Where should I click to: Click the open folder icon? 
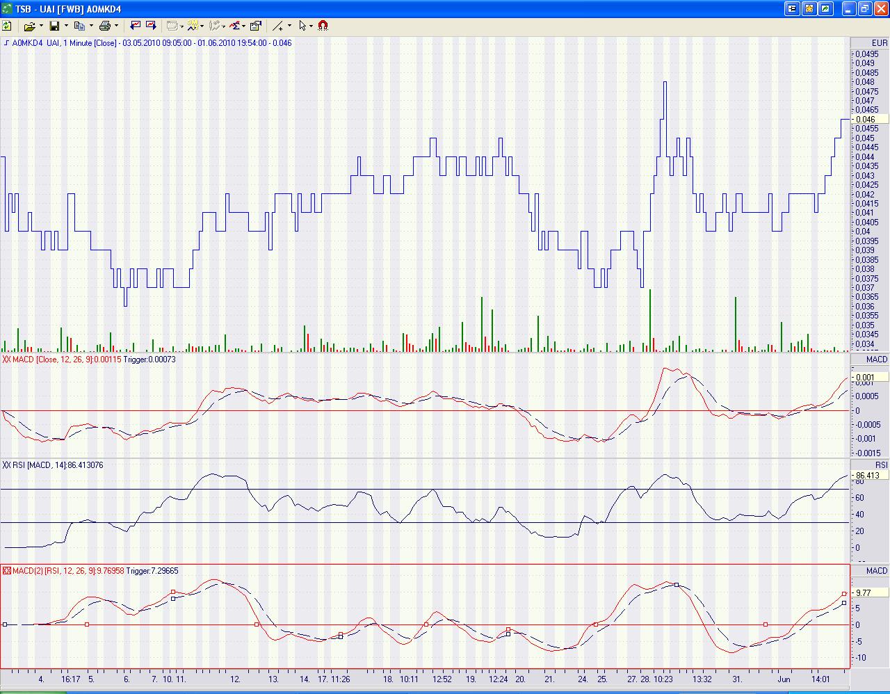click(x=29, y=26)
